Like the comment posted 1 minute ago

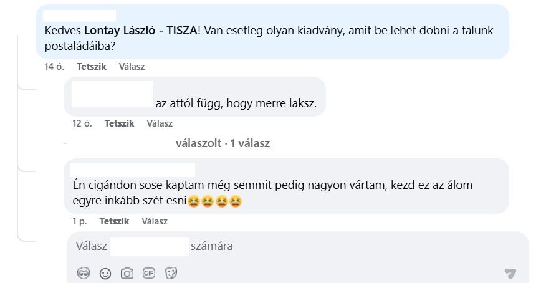click(114, 221)
